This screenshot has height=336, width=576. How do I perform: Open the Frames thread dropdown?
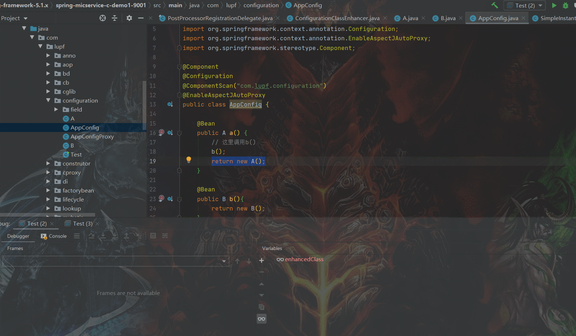(116, 261)
